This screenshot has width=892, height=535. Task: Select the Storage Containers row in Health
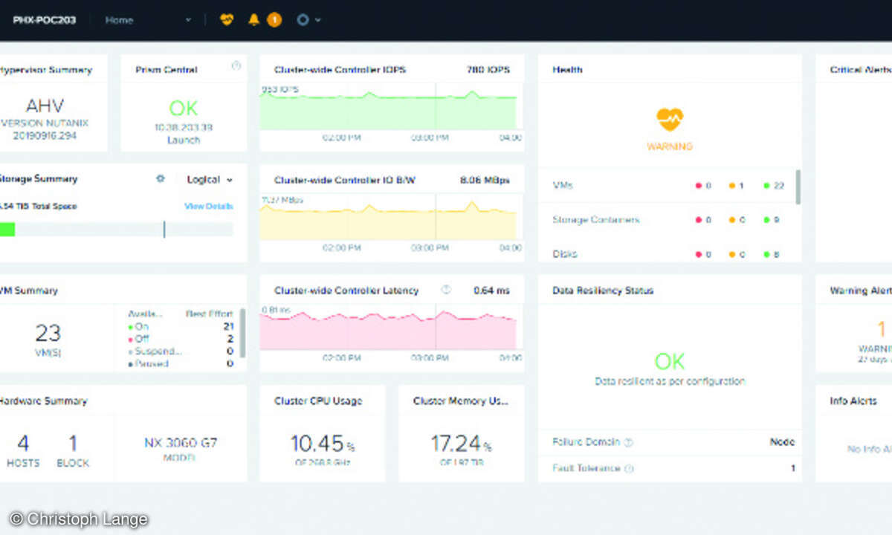pyautogui.click(x=666, y=220)
